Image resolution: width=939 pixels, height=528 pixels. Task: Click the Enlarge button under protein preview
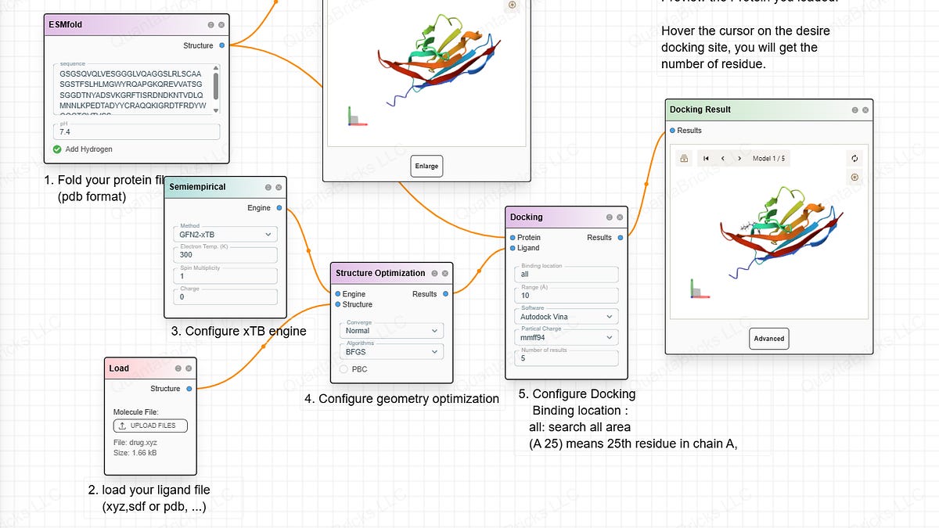[x=426, y=167]
